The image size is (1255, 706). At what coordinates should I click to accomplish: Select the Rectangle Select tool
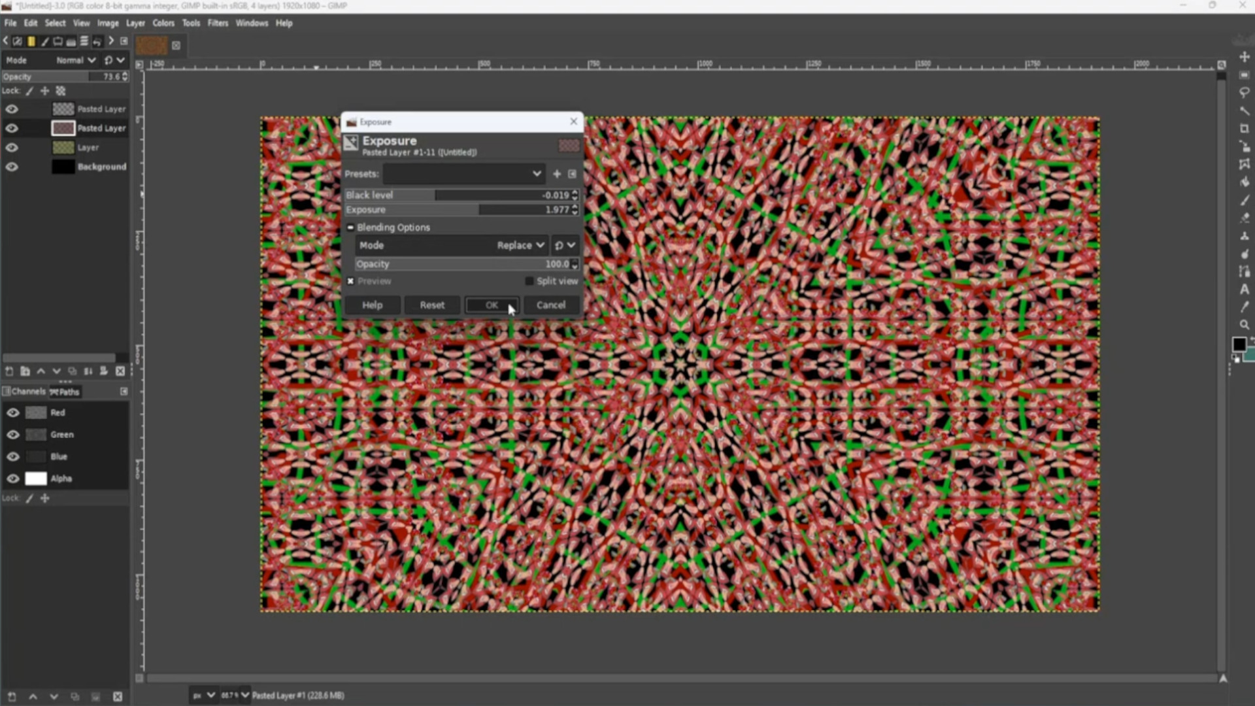[x=1244, y=75]
